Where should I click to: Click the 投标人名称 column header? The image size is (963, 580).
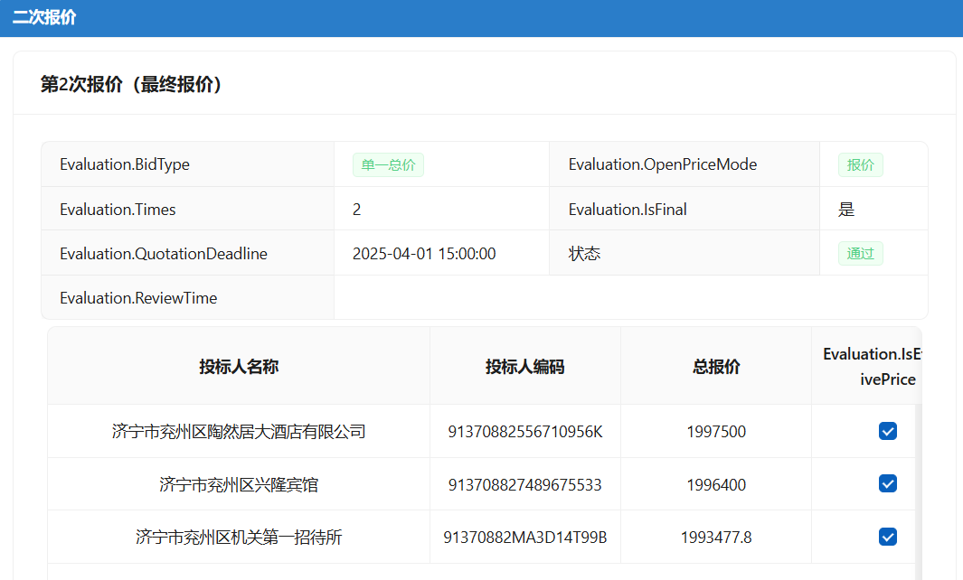[239, 367]
